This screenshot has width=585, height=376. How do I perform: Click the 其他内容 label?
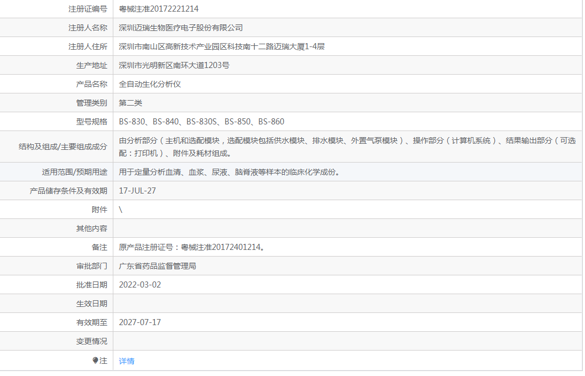92,228
